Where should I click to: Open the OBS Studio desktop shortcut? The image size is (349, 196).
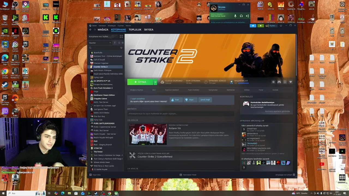[x=15, y=5]
